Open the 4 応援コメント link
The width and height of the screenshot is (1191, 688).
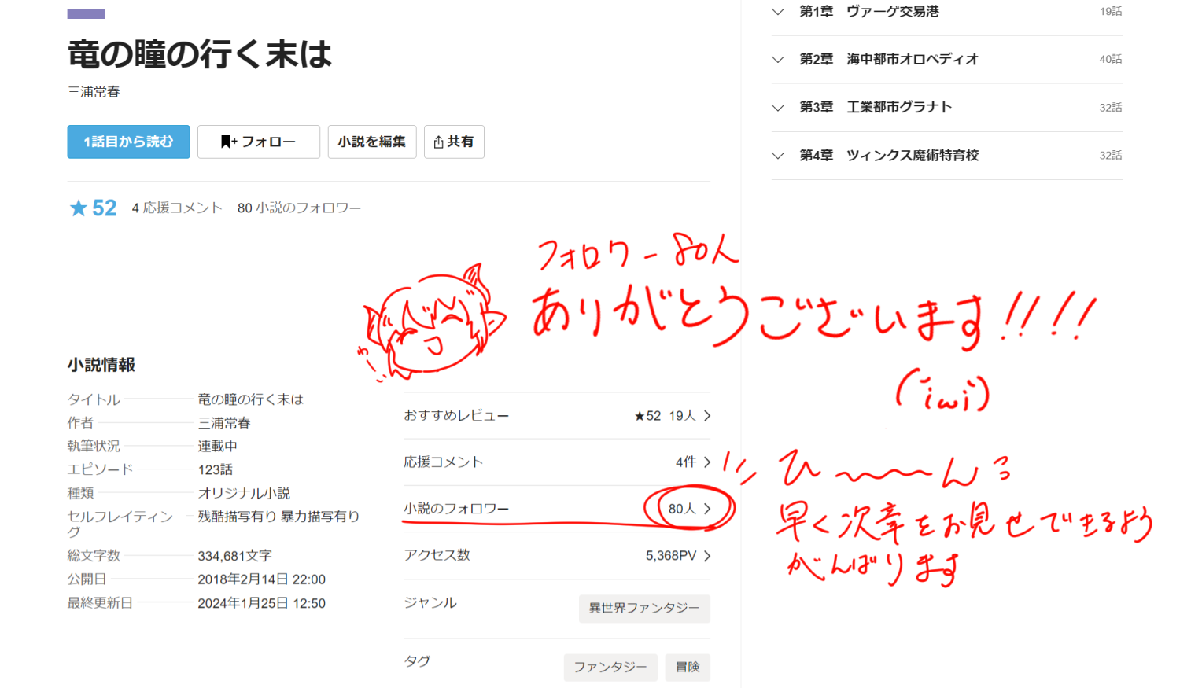(177, 208)
